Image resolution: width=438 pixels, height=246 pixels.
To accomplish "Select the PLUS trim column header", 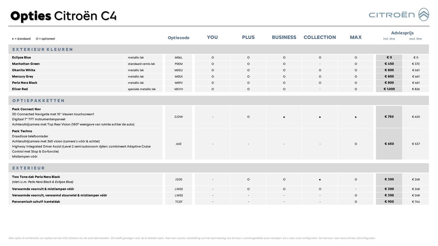I will pos(248,37).
